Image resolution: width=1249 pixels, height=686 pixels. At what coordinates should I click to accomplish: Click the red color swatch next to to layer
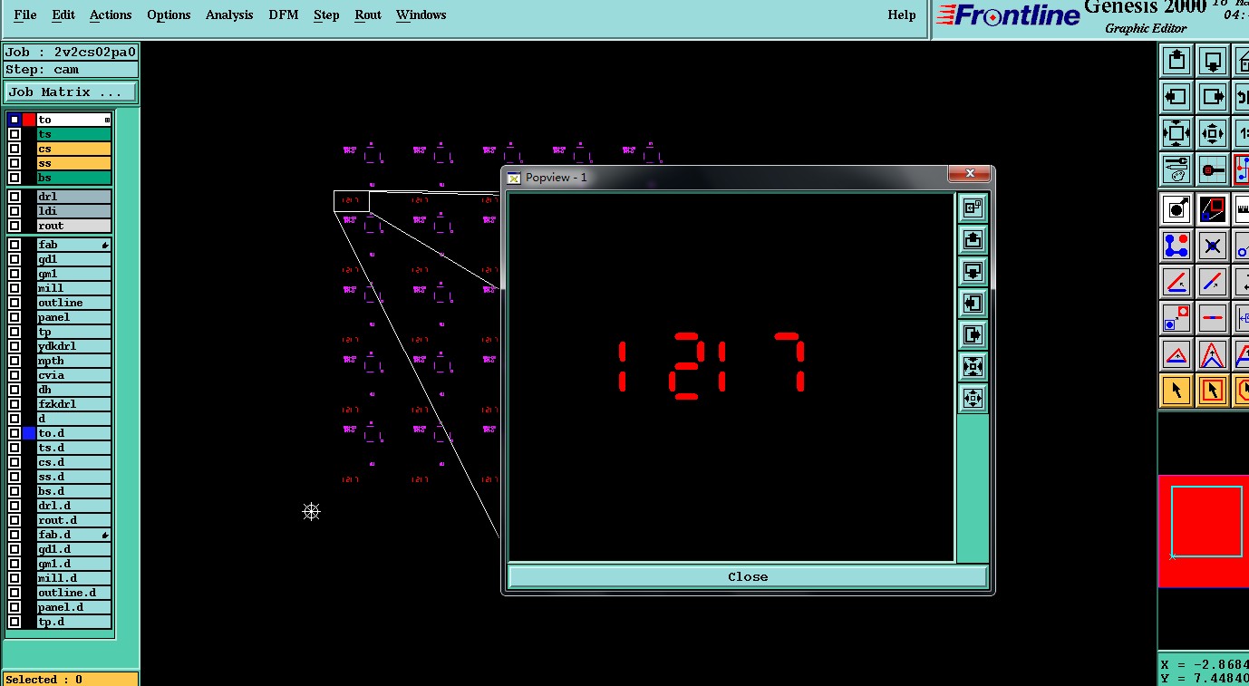(x=29, y=120)
